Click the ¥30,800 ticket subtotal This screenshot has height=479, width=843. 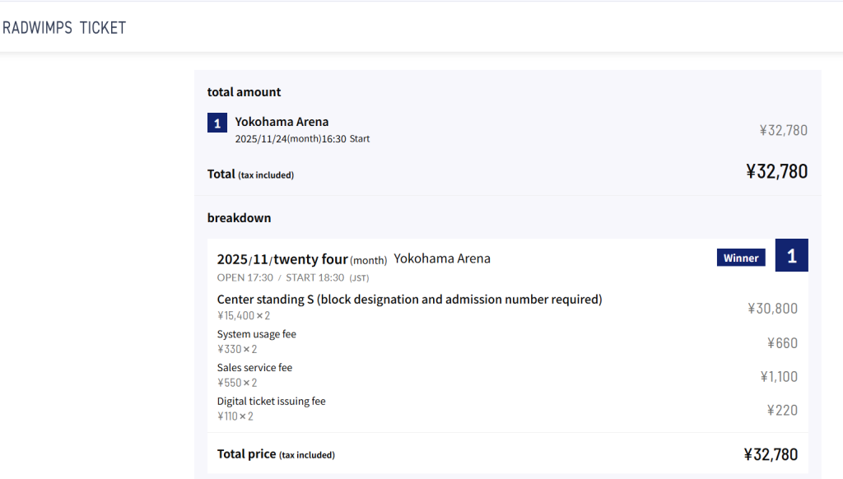tap(772, 309)
